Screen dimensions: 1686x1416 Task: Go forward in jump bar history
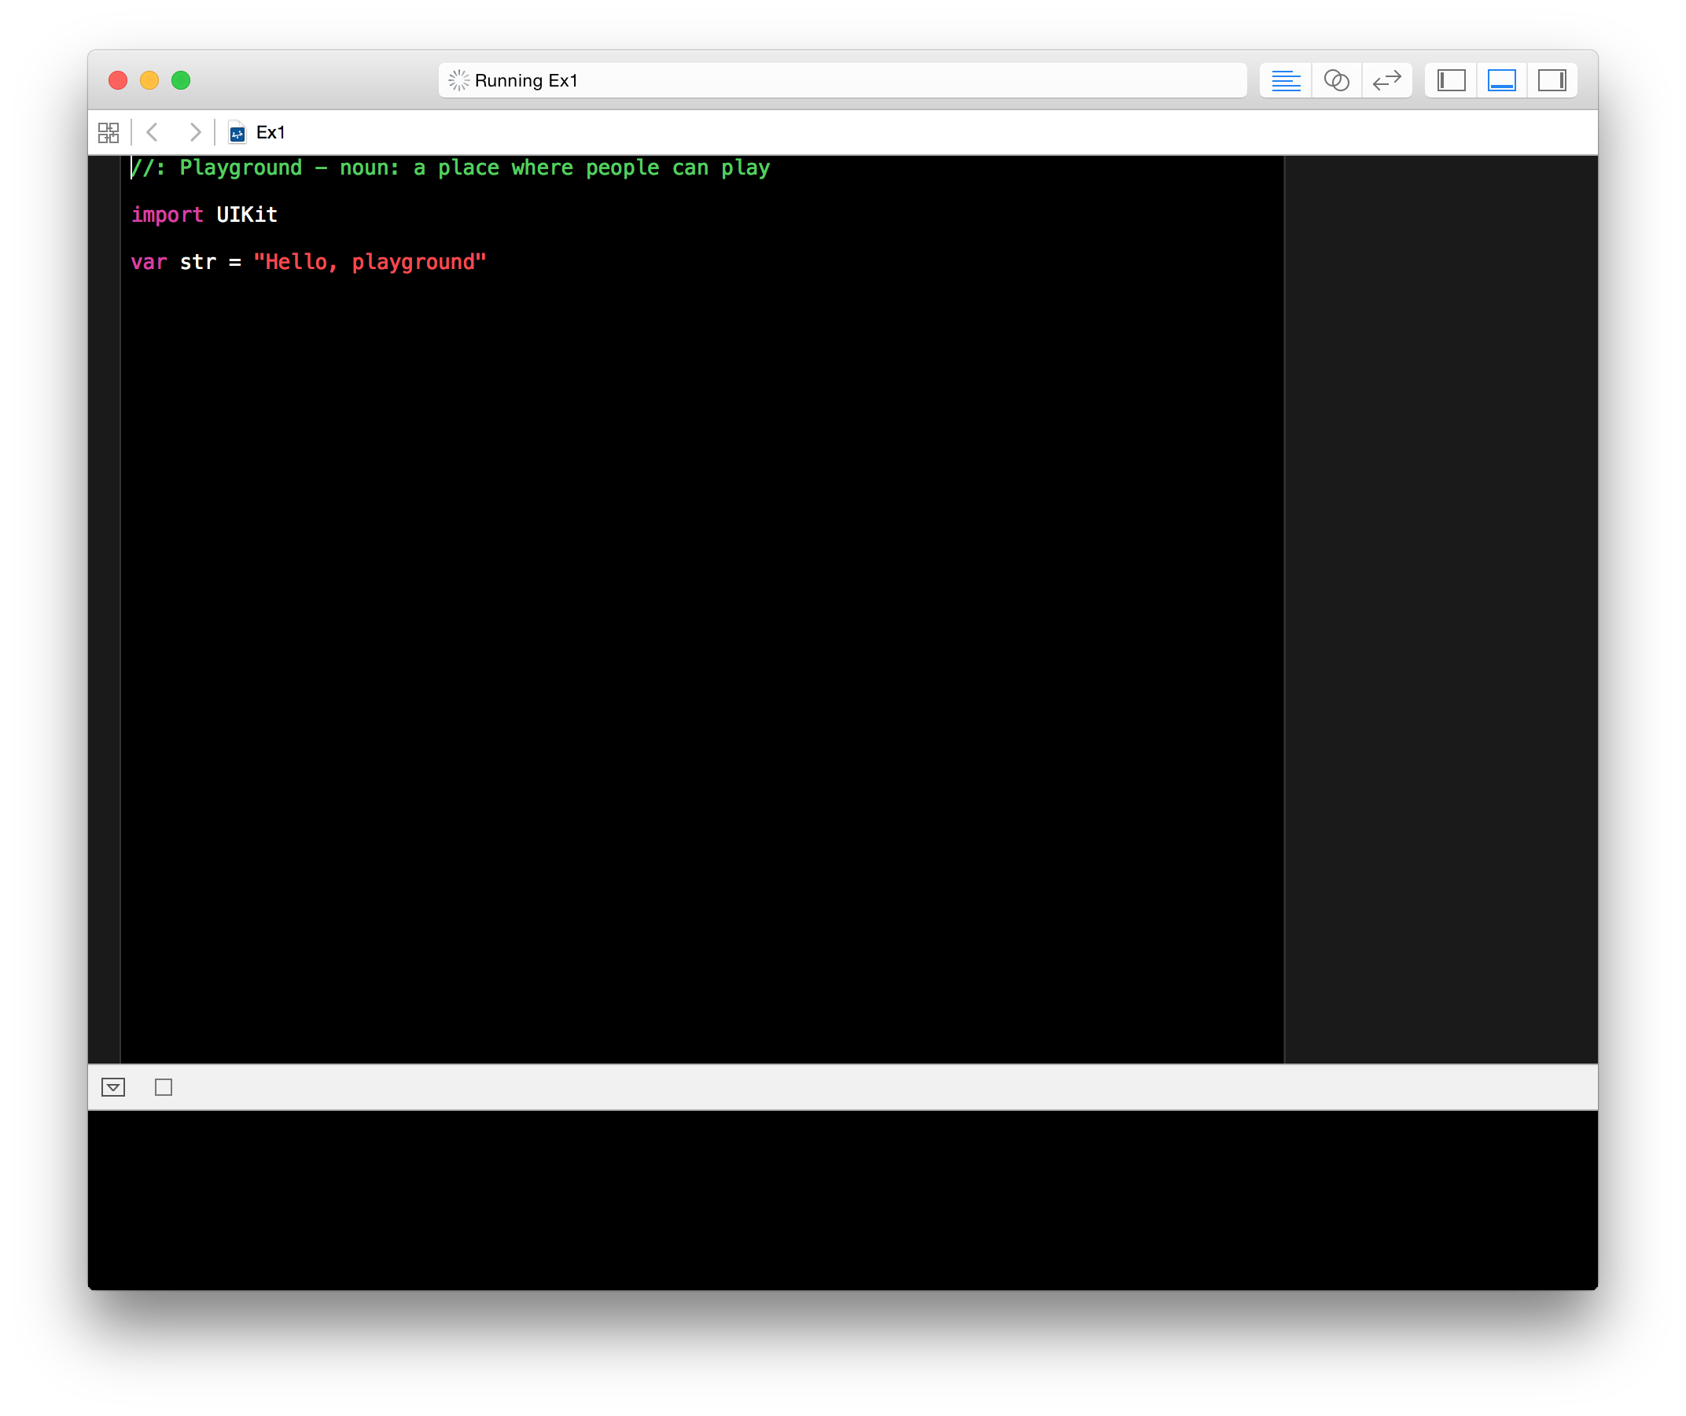pos(194,132)
